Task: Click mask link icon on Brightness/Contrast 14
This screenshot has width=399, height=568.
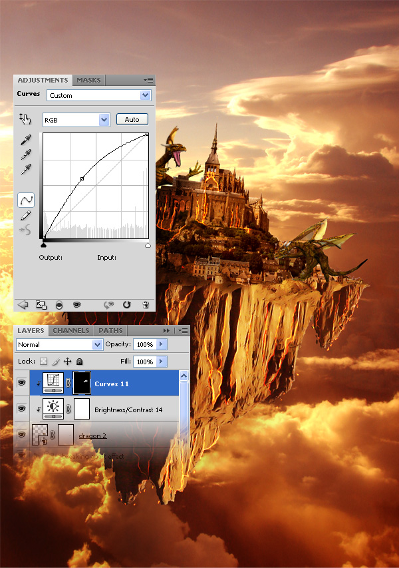Action: pos(68,409)
